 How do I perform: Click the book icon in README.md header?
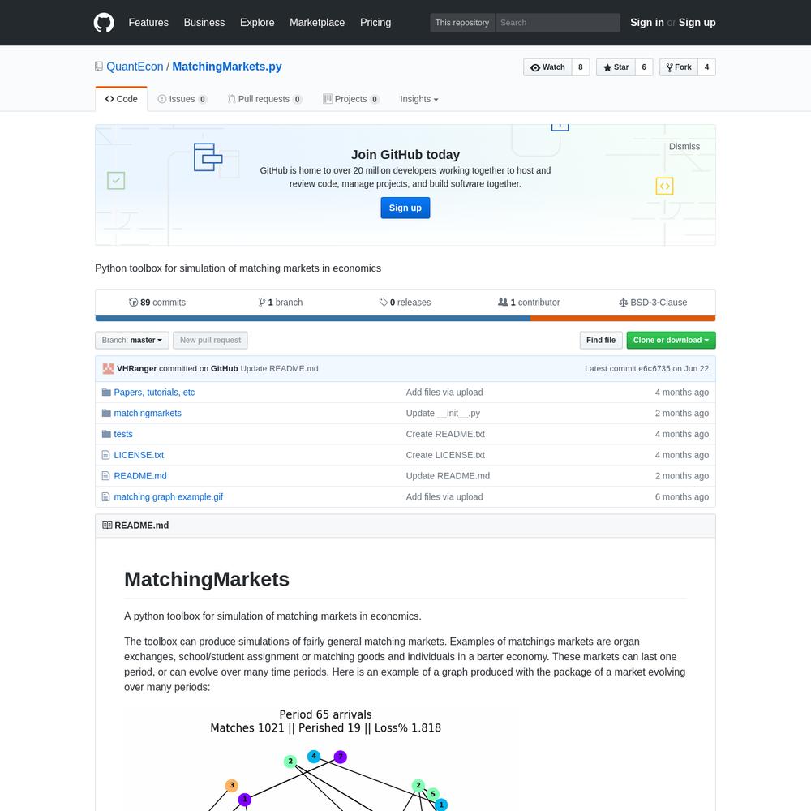click(107, 525)
